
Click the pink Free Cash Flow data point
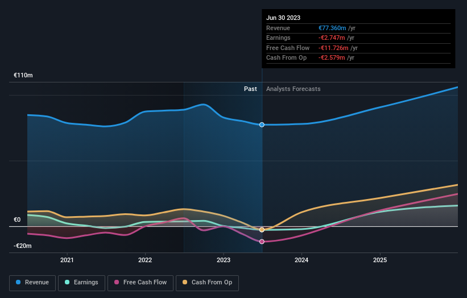(262, 242)
